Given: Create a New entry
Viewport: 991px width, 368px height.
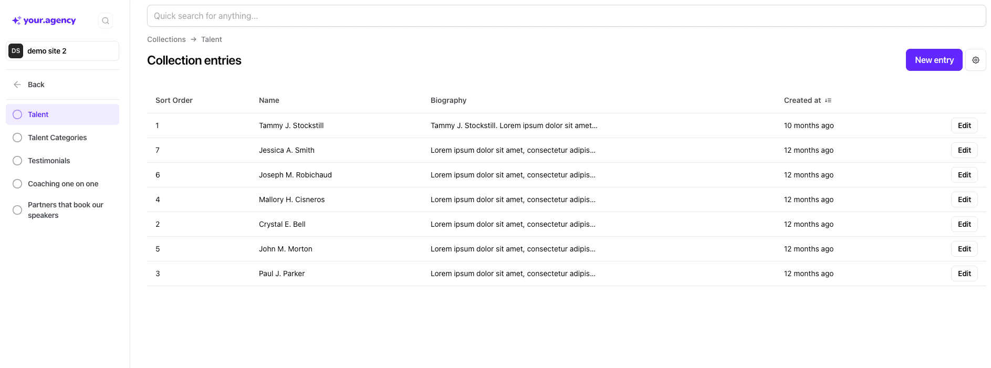Looking at the screenshot, I should (934, 60).
